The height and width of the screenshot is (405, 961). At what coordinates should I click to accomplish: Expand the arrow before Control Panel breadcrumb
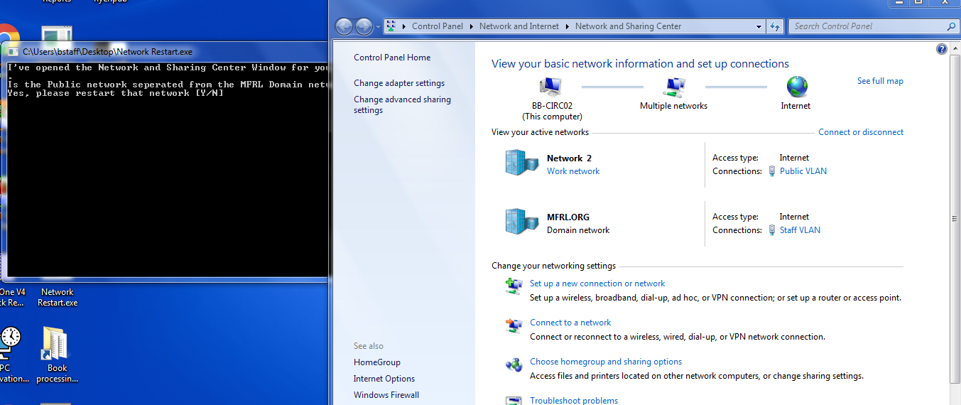tap(403, 26)
